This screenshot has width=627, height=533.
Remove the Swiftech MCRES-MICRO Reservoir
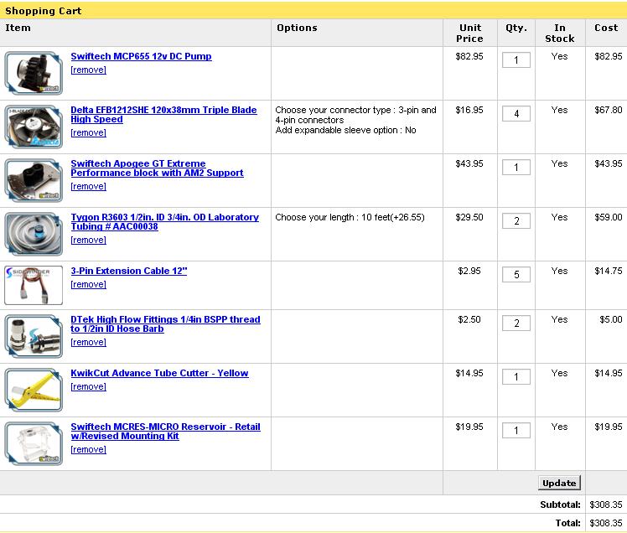88,449
